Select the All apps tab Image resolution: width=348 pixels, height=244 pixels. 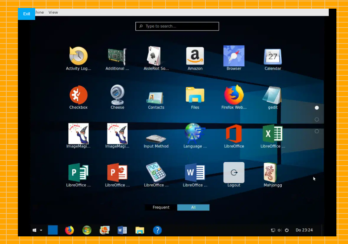point(193,207)
